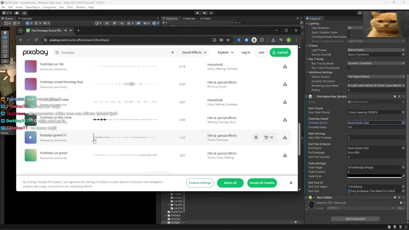409x230 pixels.
Task: Dismiss the cookie banner with X
Action: pyautogui.click(x=291, y=183)
